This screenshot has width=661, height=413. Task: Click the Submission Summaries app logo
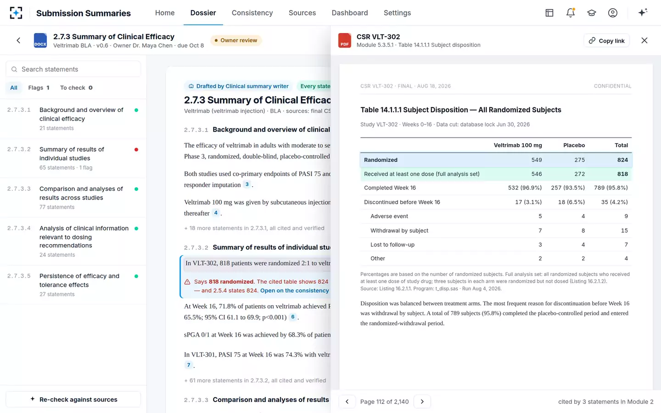coord(16,13)
